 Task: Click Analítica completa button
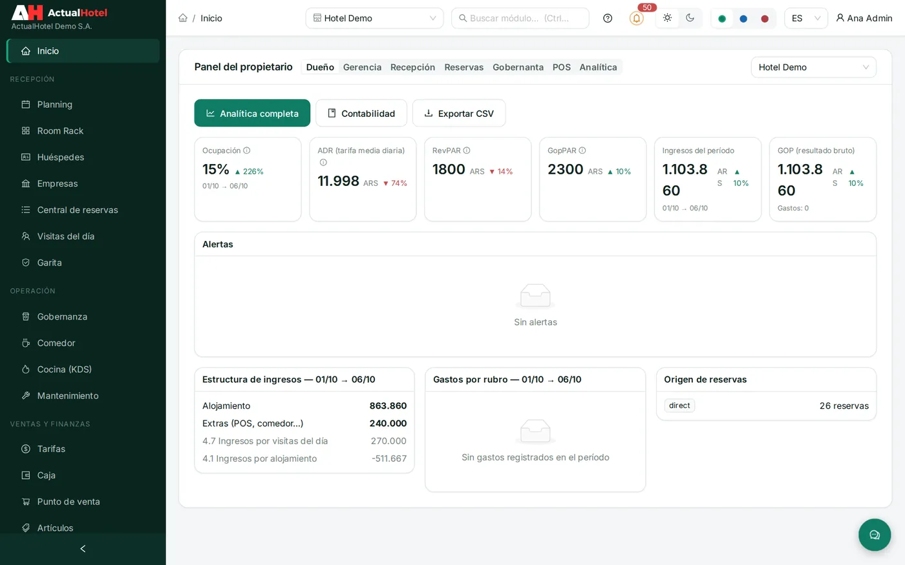252,113
